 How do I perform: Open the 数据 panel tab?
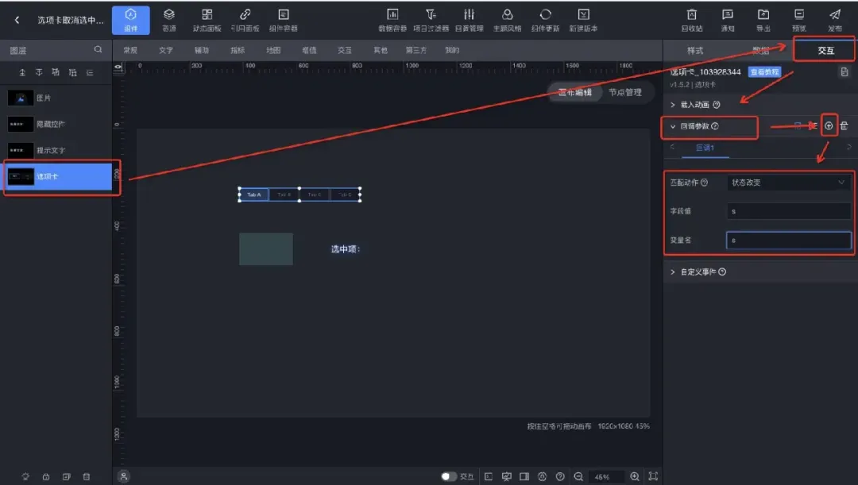click(760, 50)
